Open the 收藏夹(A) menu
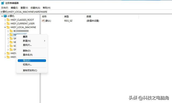 pos(35,8)
